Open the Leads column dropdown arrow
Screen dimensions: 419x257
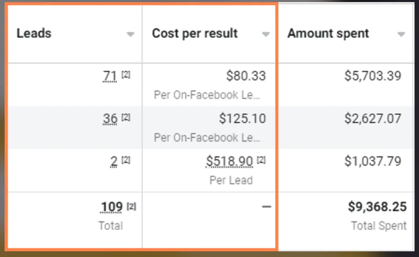130,35
